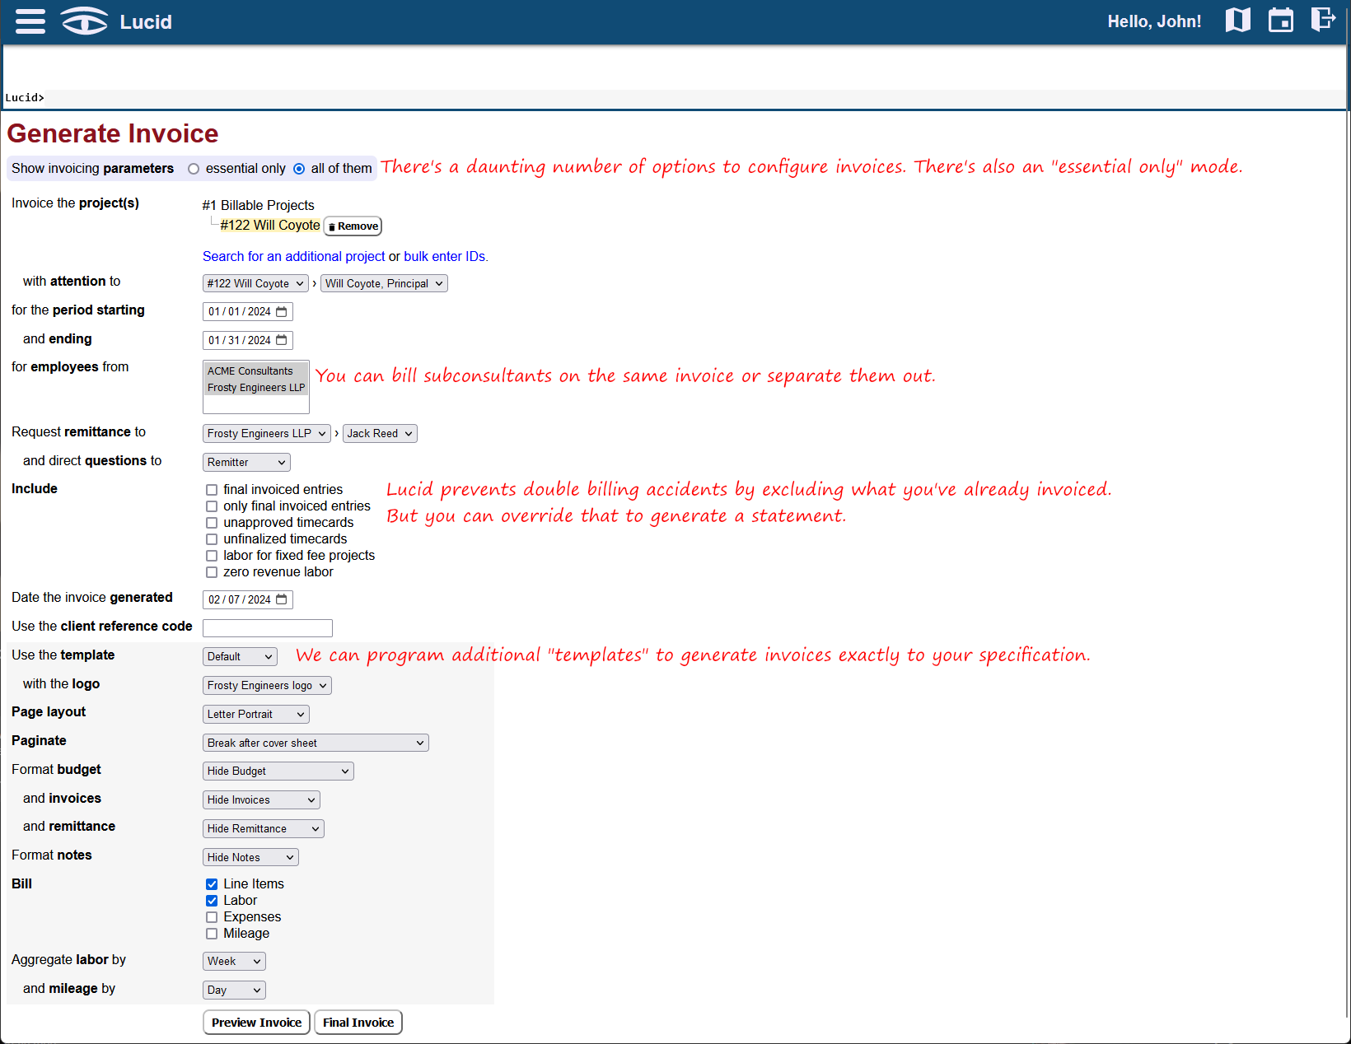Click the 'Preview Invoice' button

point(256,1023)
